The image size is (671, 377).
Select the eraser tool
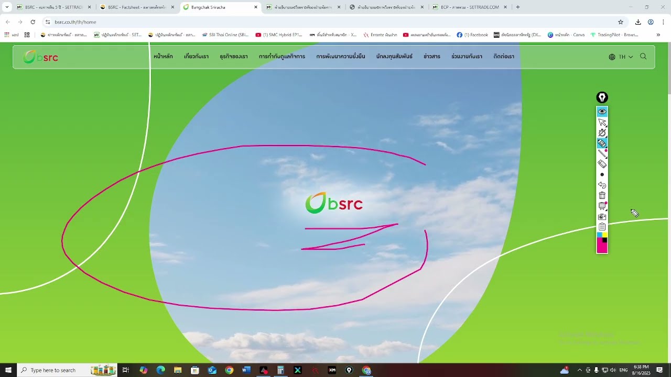(602, 164)
